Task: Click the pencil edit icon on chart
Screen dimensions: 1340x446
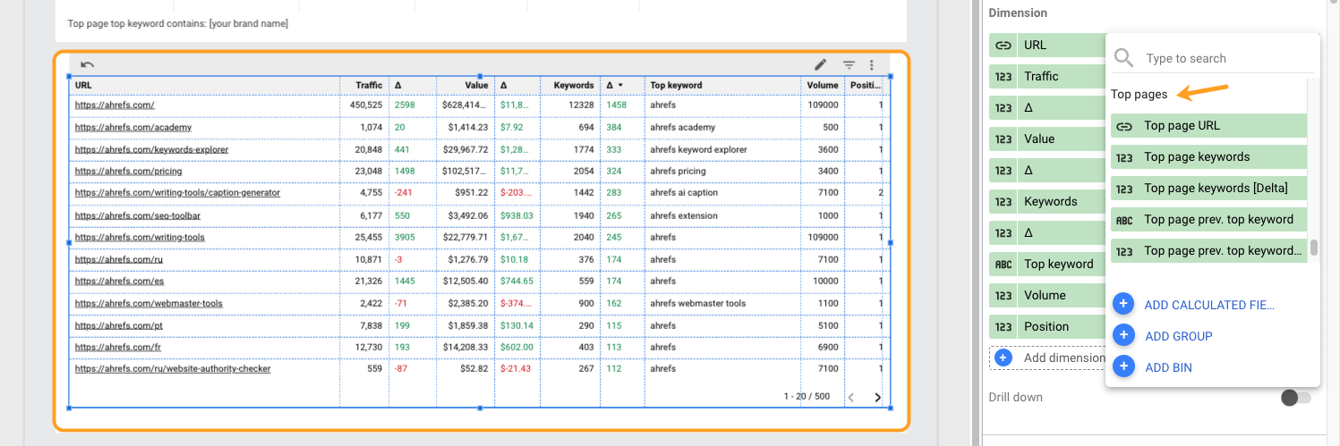Action: click(x=820, y=64)
